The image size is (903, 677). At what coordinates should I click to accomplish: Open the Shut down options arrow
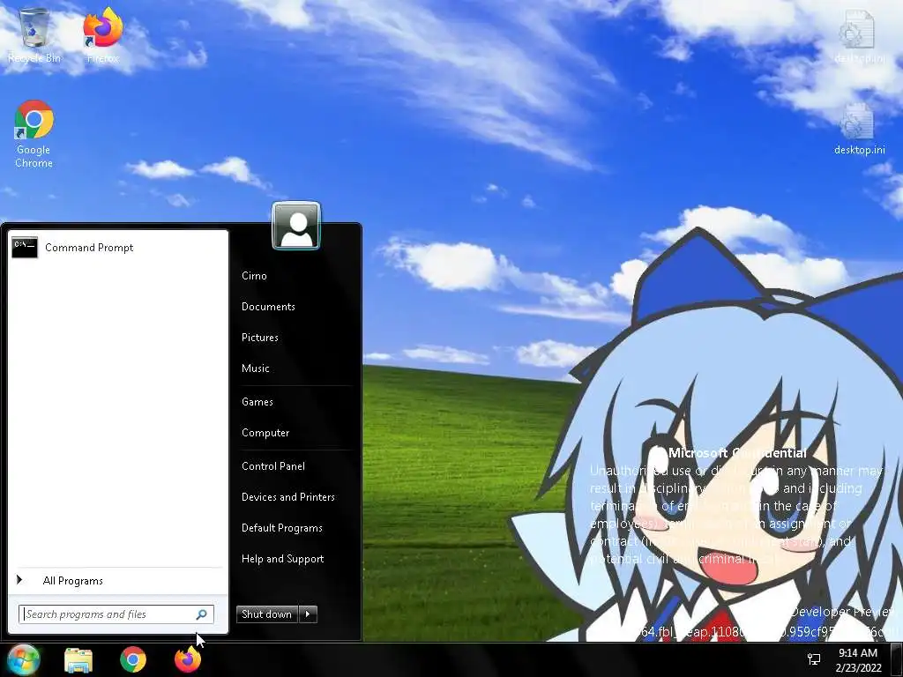[308, 614]
